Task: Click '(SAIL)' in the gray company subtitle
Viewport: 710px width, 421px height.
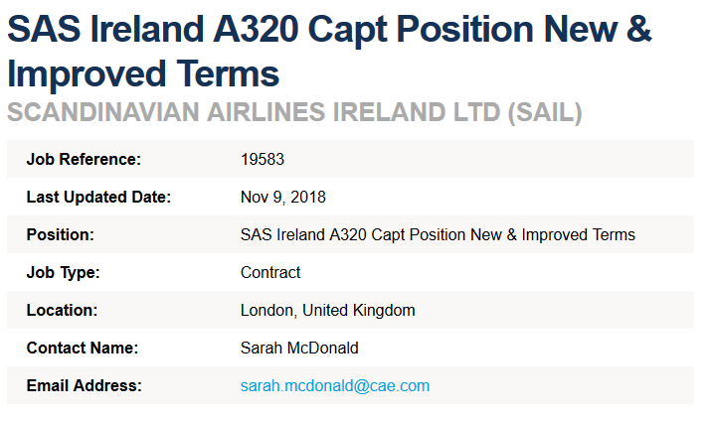Action: [x=544, y=112]
